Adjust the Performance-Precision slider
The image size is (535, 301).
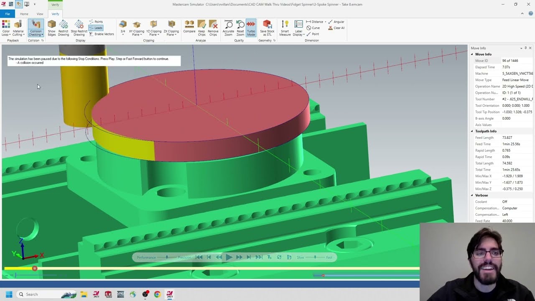[167, 258]
